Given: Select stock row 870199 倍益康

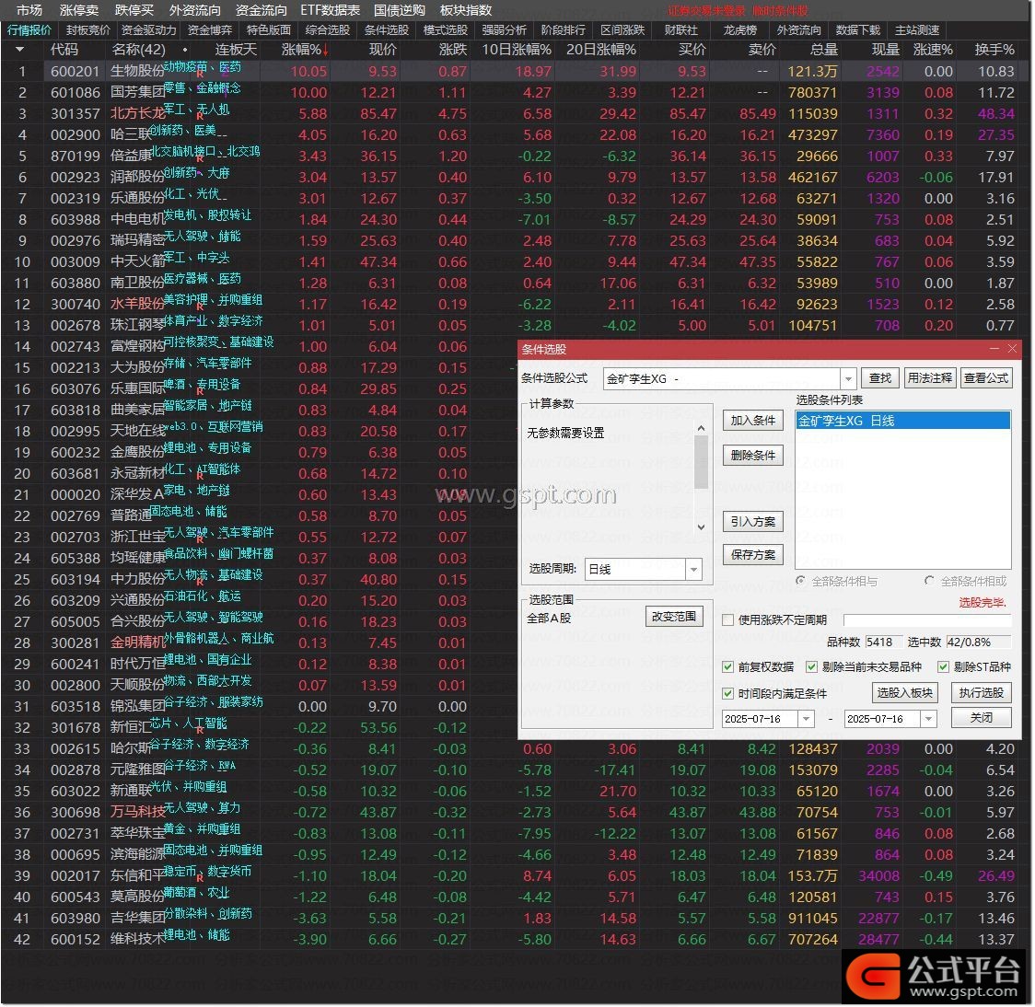Looking at the screenshot, I should tap(517, 156).
